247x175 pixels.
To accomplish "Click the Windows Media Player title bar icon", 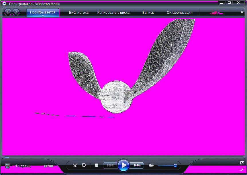I will [x=4, y=3].
